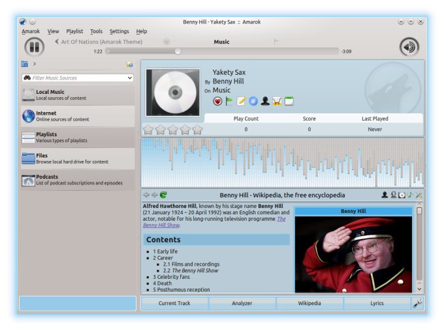
Task: Love the track with the red heart icon
Action: coord(217,101)
